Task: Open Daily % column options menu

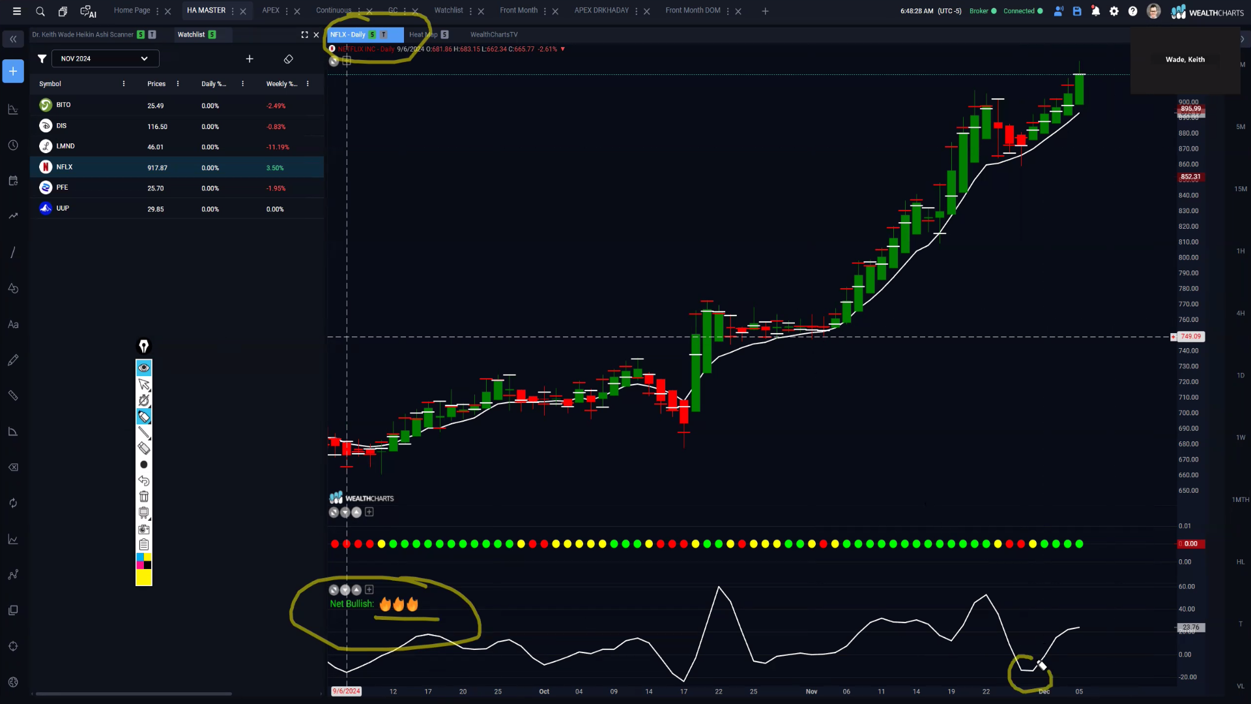Action: pyautogui.click(x=242, y=83)
